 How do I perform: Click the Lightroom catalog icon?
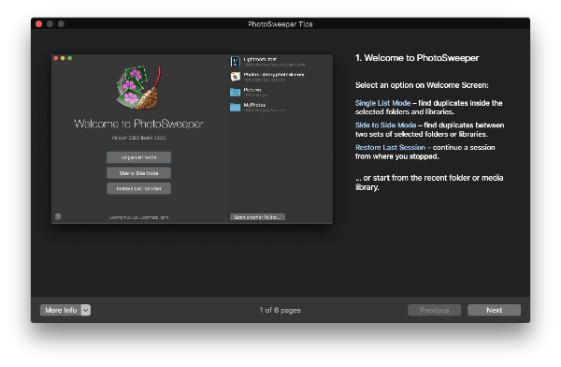[235, 62]
